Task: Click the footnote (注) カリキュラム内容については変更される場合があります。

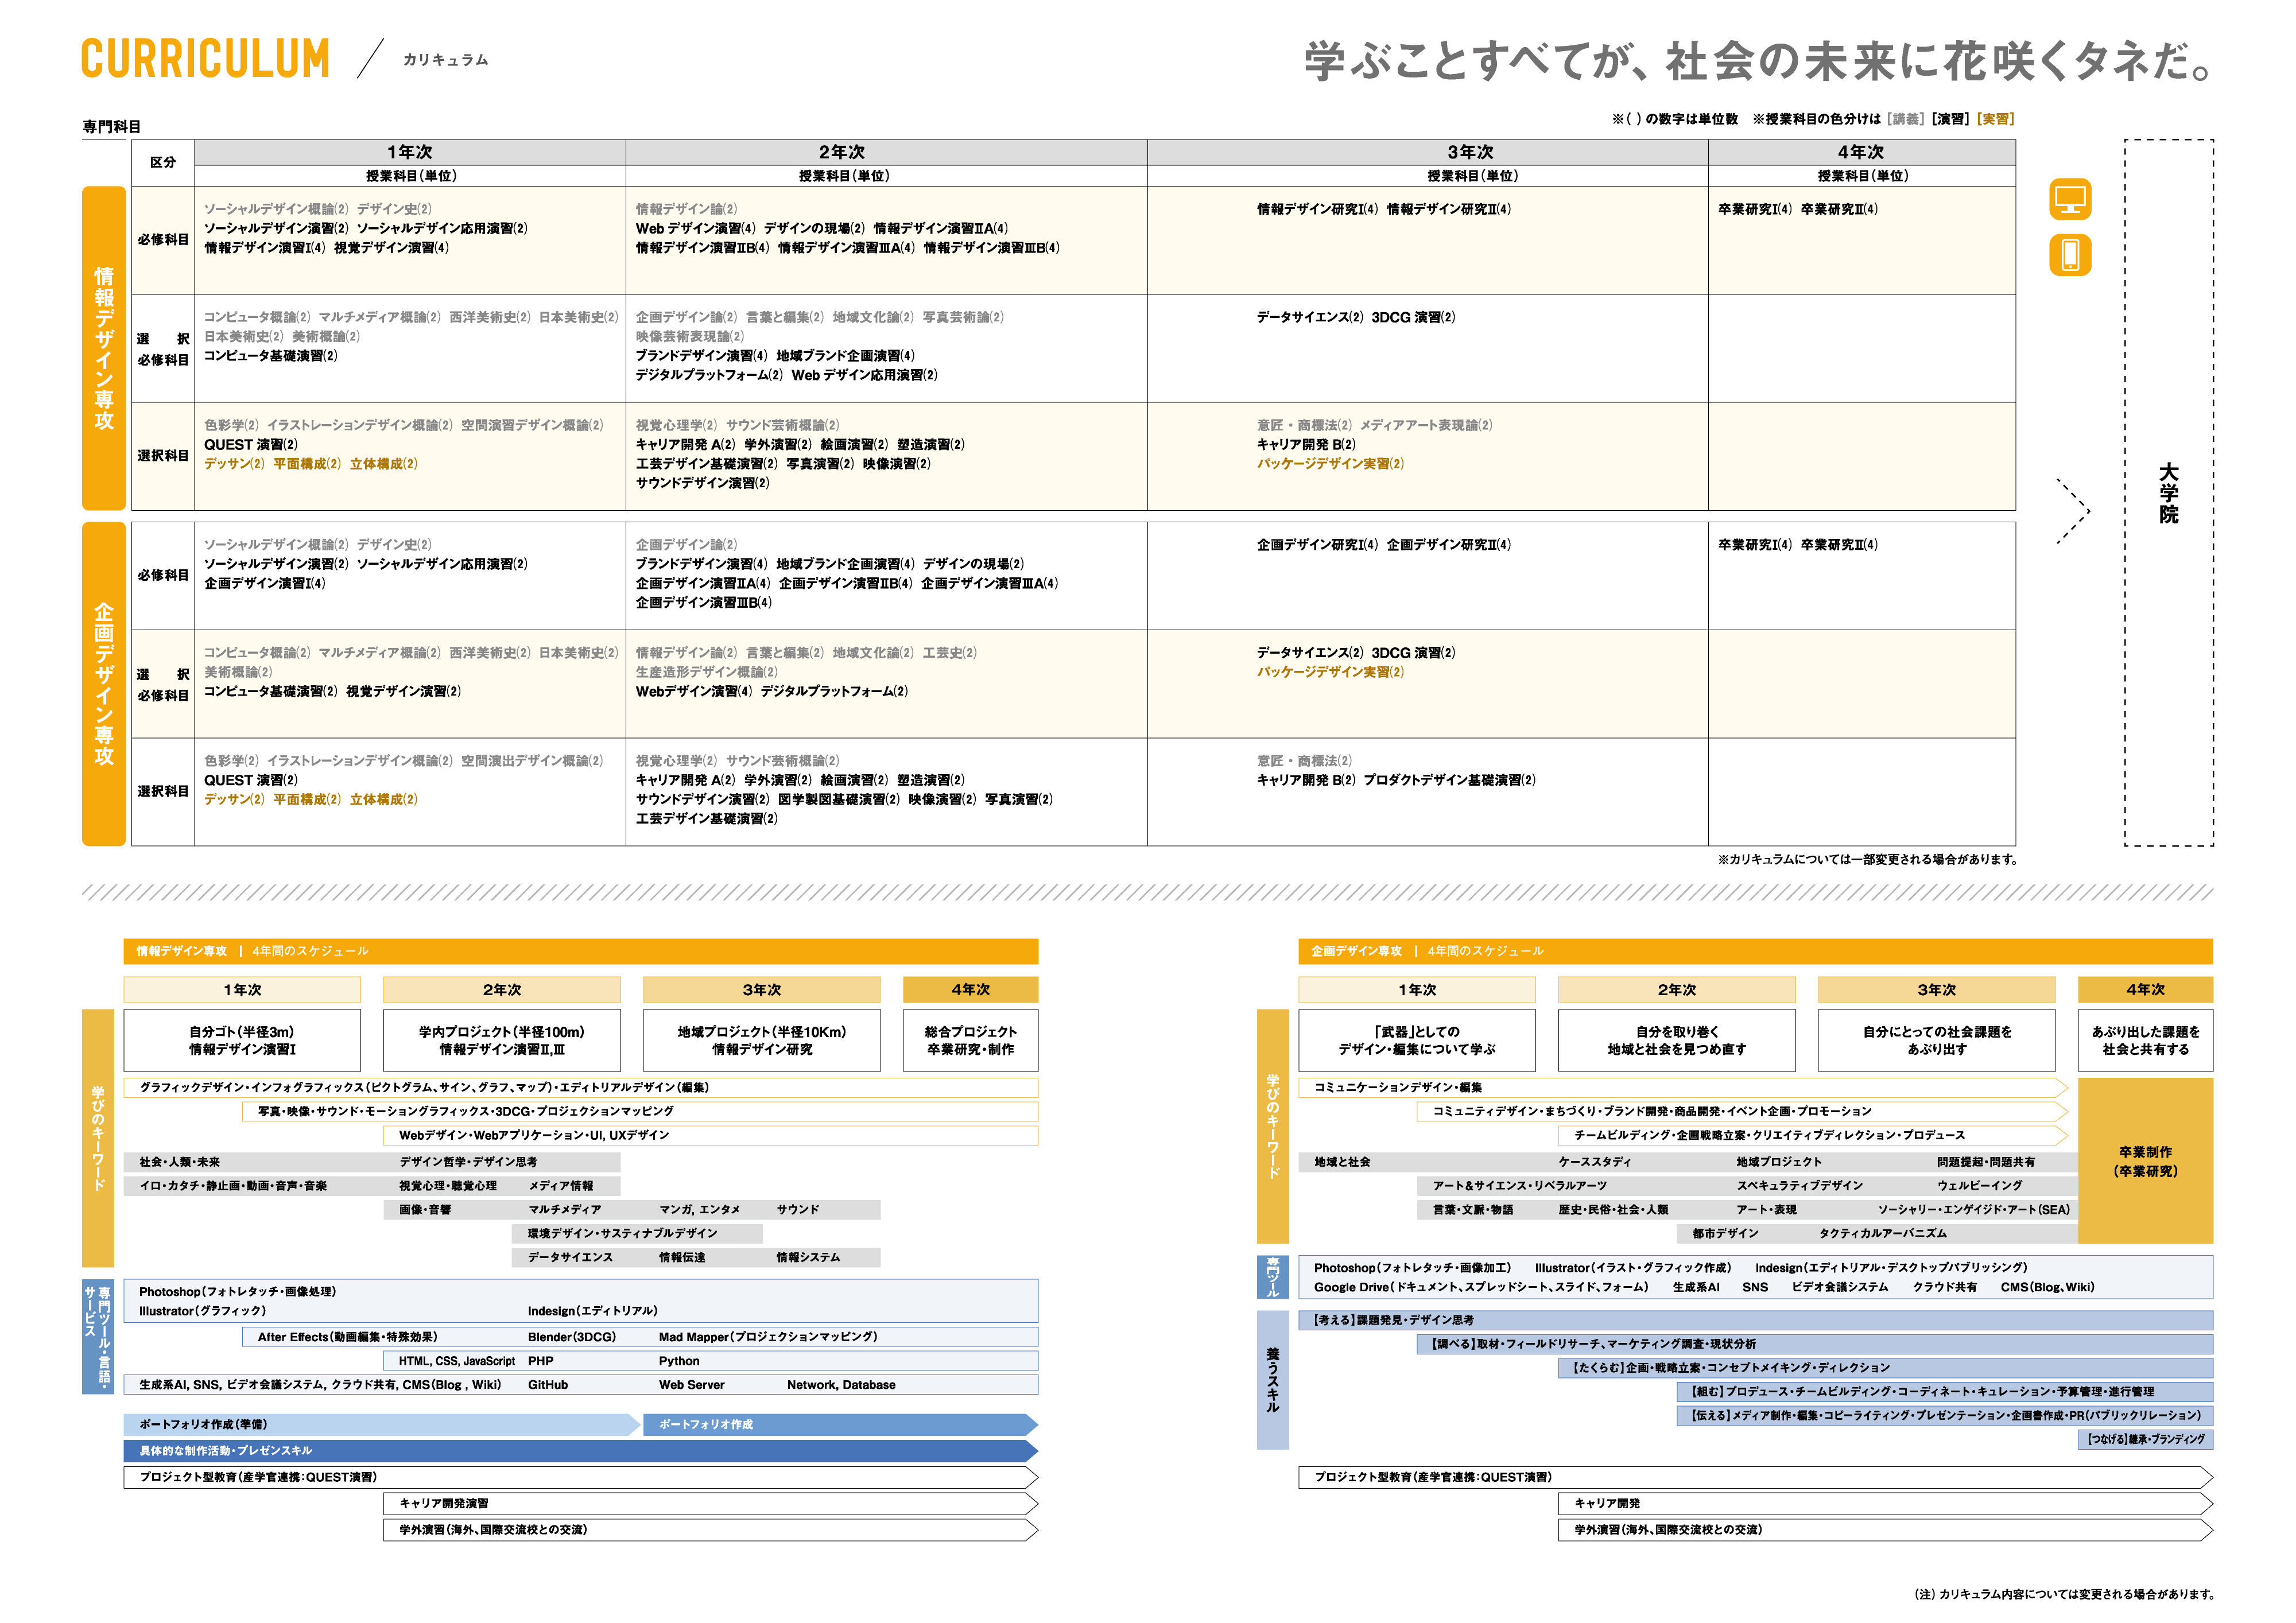Action: pyautogui.click(x=2065, y=1595)
